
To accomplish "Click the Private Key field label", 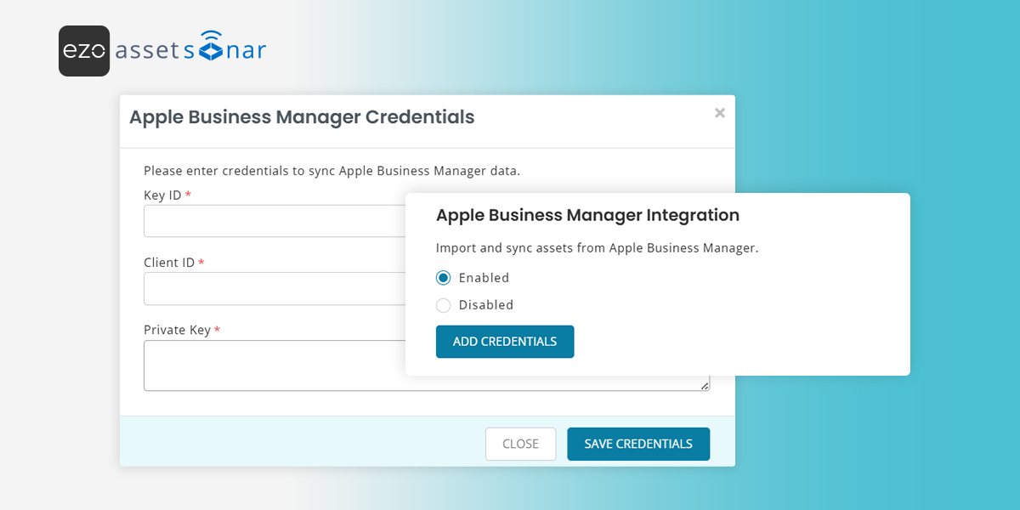I will [177, 330].
